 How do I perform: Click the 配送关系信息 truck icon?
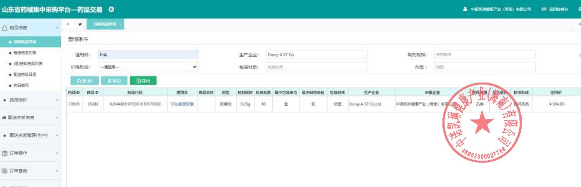click(x=4, y=117)
